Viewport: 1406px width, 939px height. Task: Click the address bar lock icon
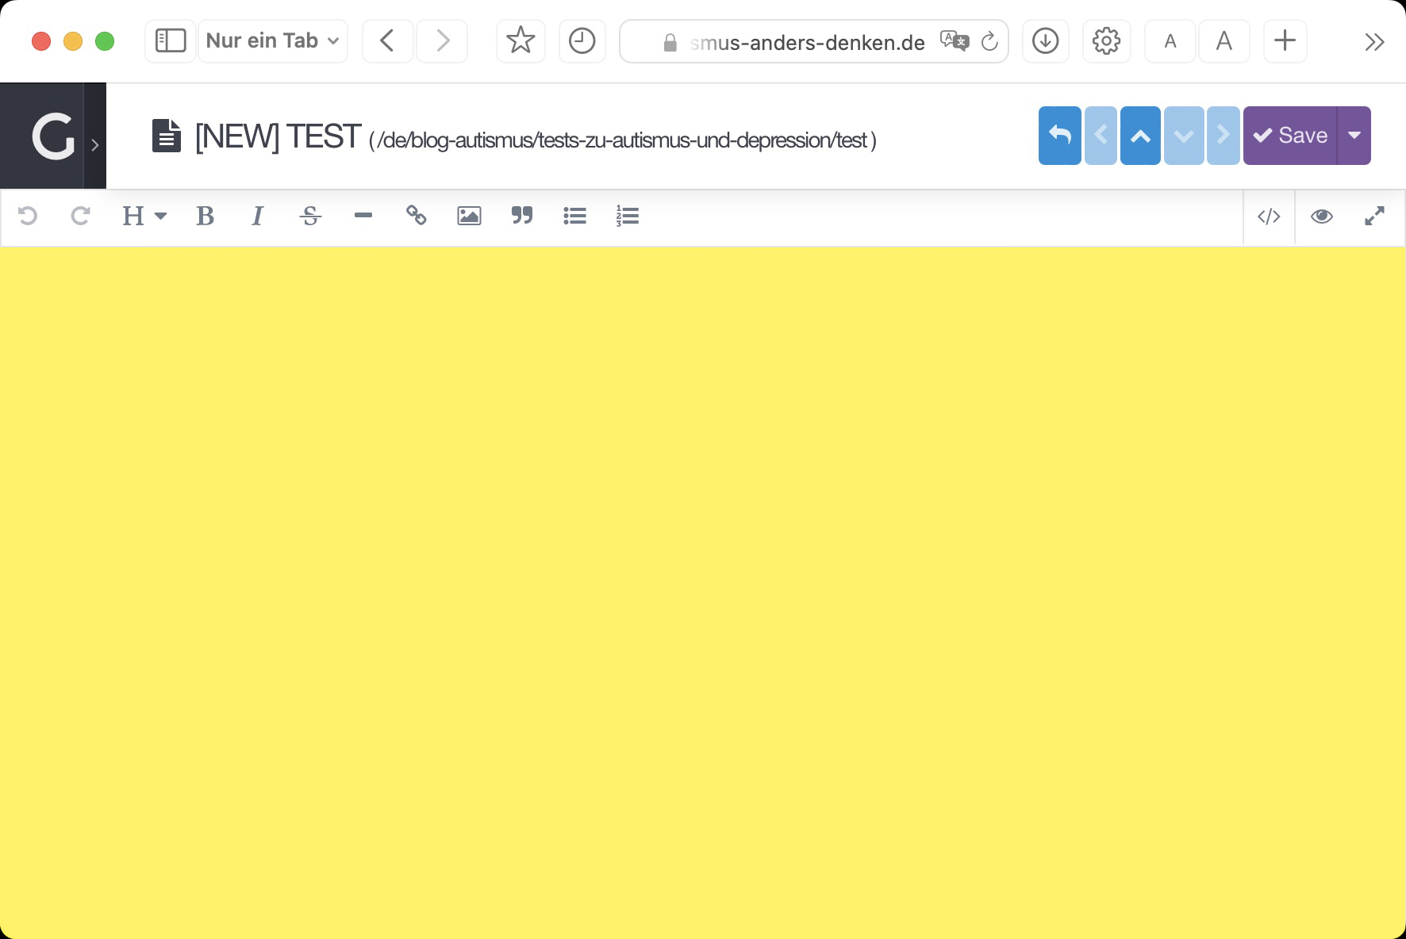pyautogui.click(x=670, y=42)
